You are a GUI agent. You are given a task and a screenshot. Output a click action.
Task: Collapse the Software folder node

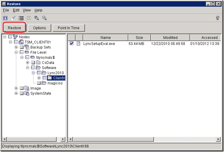tap(28, 68)
